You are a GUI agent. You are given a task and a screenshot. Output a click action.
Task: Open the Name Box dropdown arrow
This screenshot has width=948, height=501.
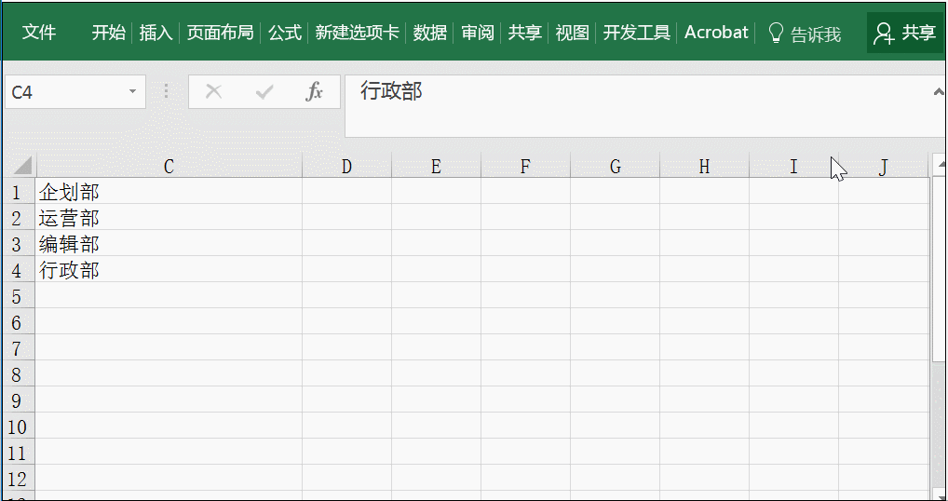(132, 92)
